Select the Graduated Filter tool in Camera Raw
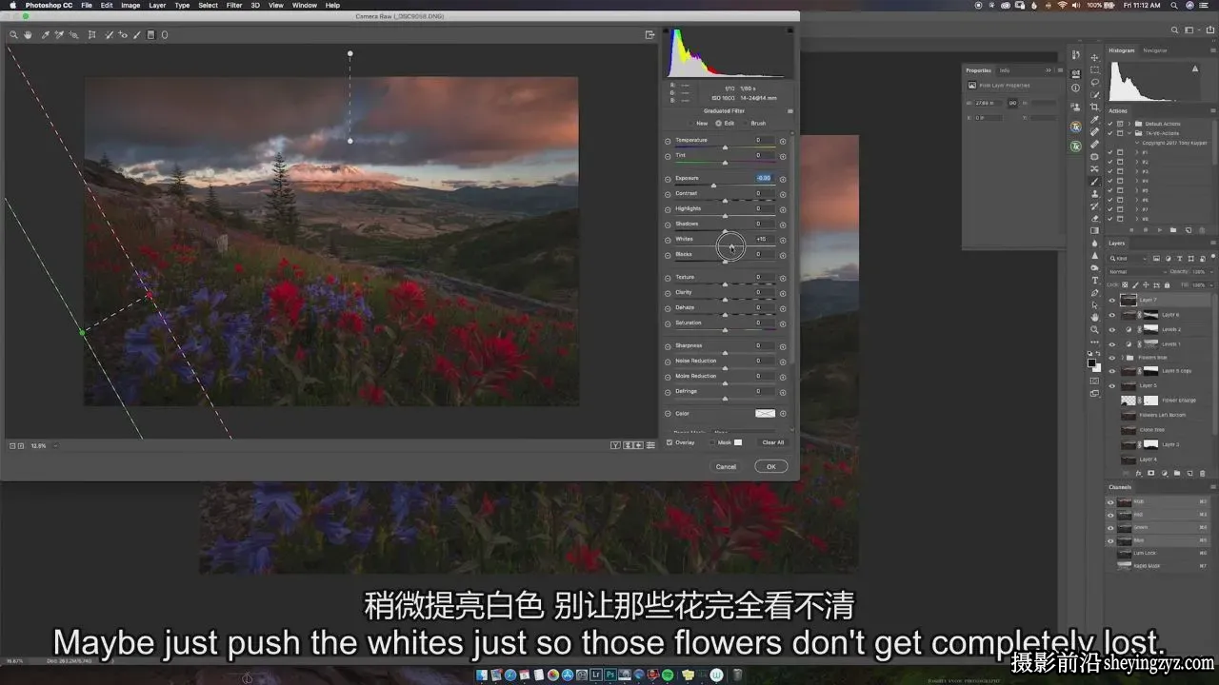1219x685 pixels. pos(150,35)
